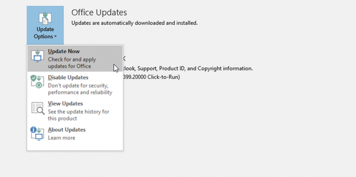356x177 pixels.
Task: Open the Update Options dropdown arrow
Action: tap(56, 37)
